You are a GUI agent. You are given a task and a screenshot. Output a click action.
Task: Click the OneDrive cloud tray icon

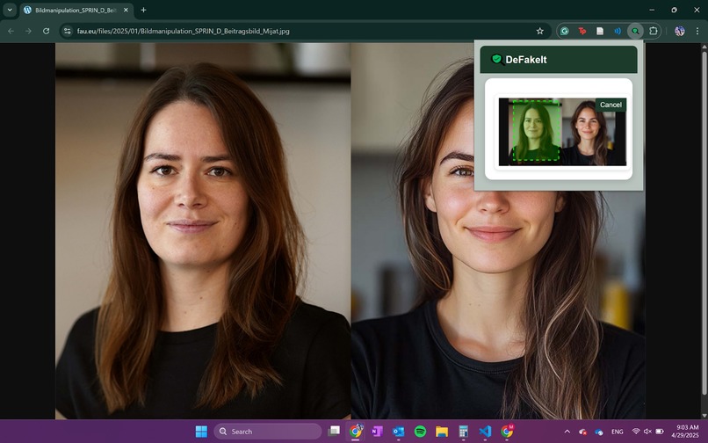(x=599, y=432)
